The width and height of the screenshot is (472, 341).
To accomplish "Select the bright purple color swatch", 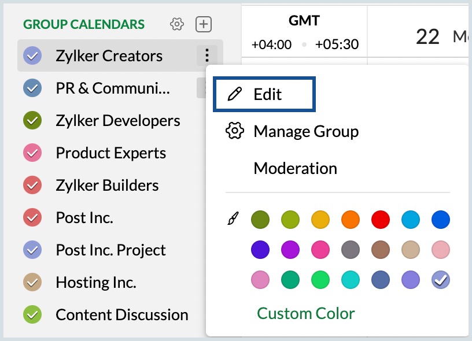I will pyautogui.click(x=290, y=250).
